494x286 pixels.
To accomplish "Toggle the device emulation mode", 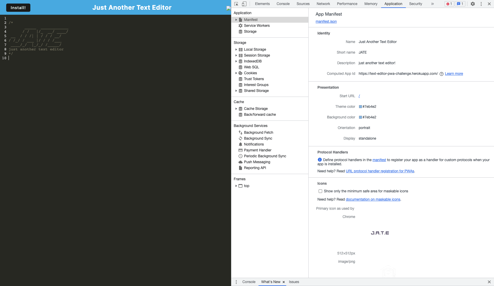I will point(244,4).
